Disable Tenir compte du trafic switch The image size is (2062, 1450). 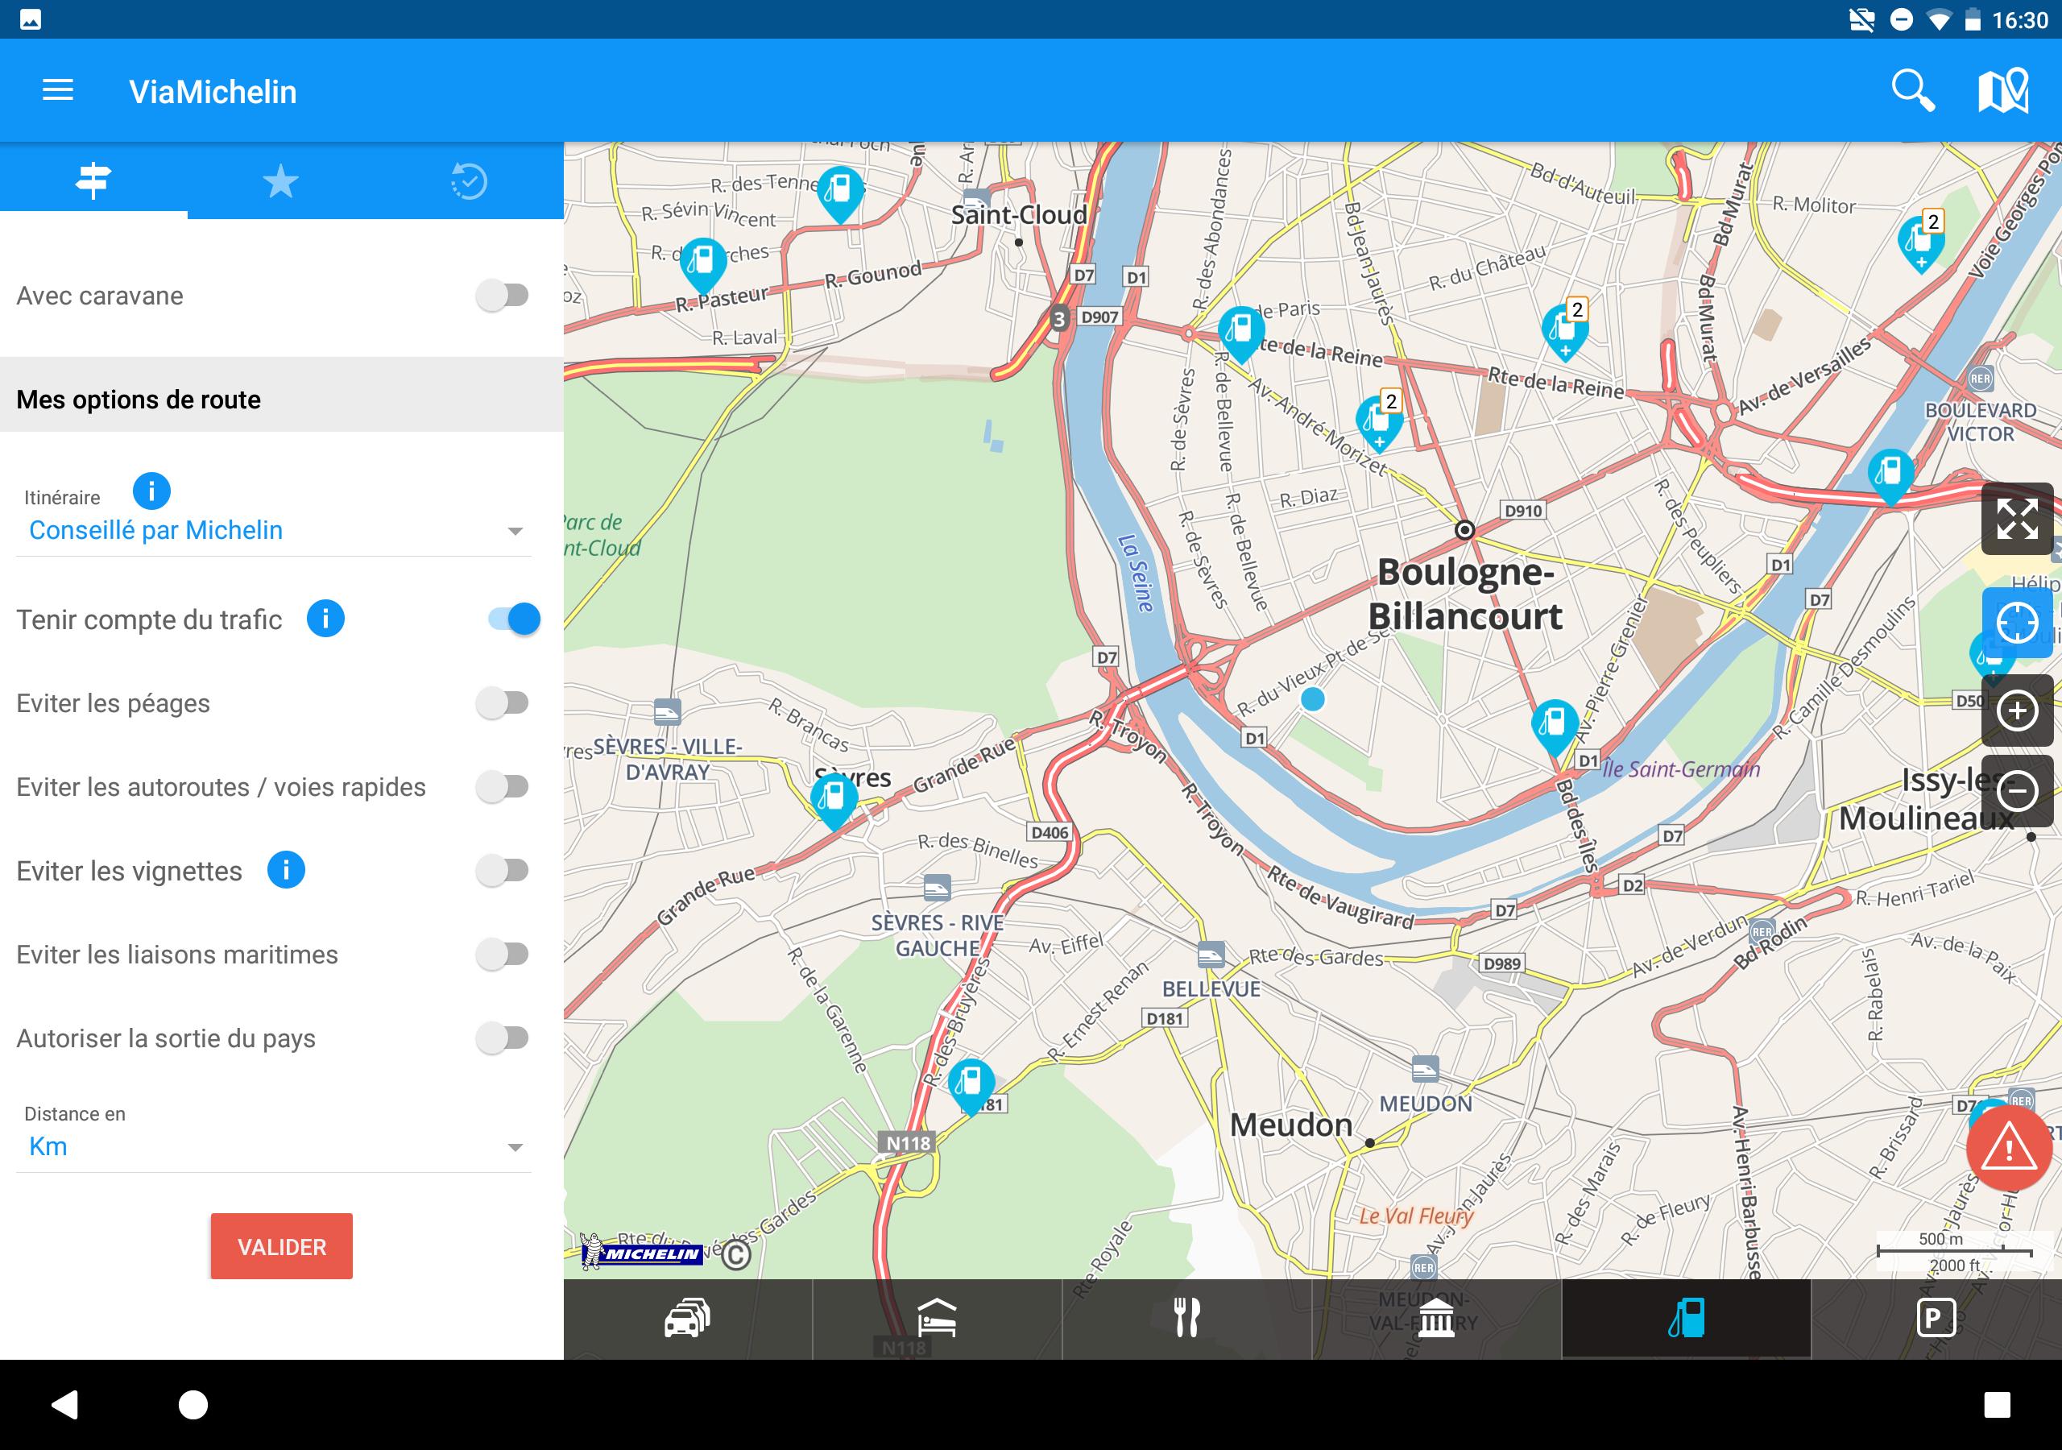[514, 619]
